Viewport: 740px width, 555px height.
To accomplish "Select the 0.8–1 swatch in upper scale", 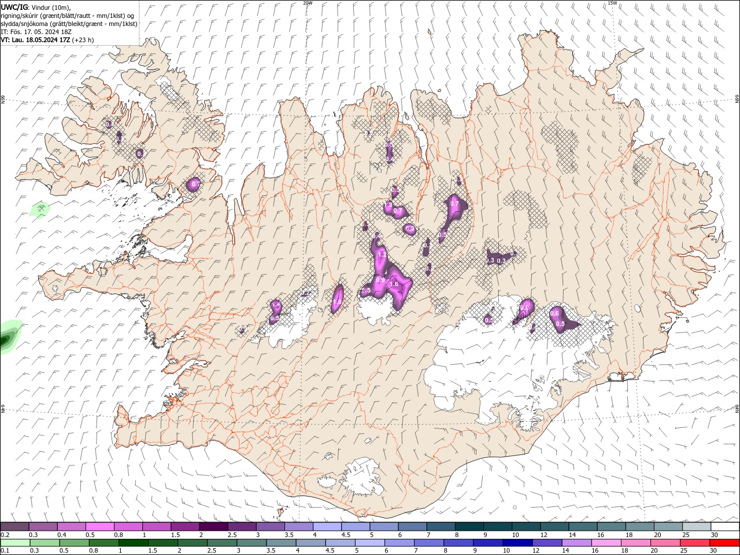I will click(x=128, y=527).
